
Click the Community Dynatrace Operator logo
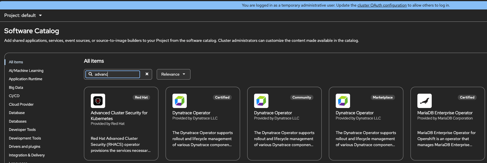click(x=261, y=101)
